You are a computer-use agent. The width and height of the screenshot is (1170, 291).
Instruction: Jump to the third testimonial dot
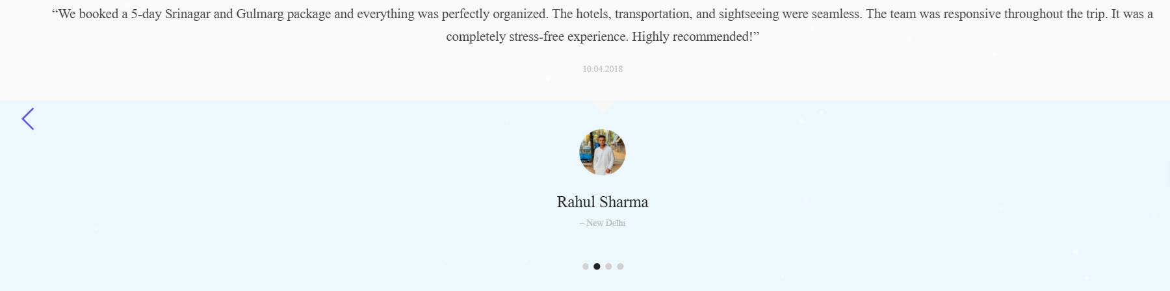click(x=608, y=266)
